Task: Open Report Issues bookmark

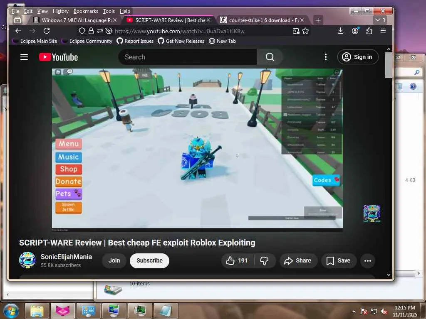Action: pos(135,41)
